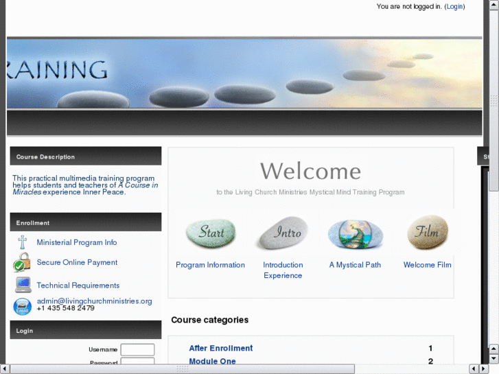Click the laptop Technical Requirements icon
499x374 pixels.
[23, 285]
